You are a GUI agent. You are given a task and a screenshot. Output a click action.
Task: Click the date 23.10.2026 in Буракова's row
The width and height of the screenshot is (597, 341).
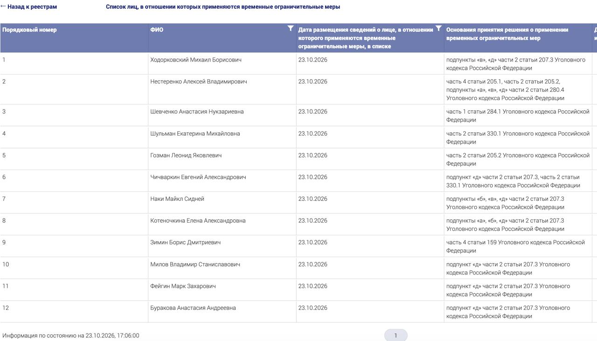313,308
